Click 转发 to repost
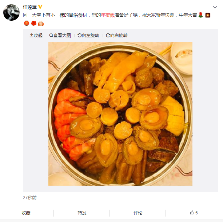 point(82,213)
